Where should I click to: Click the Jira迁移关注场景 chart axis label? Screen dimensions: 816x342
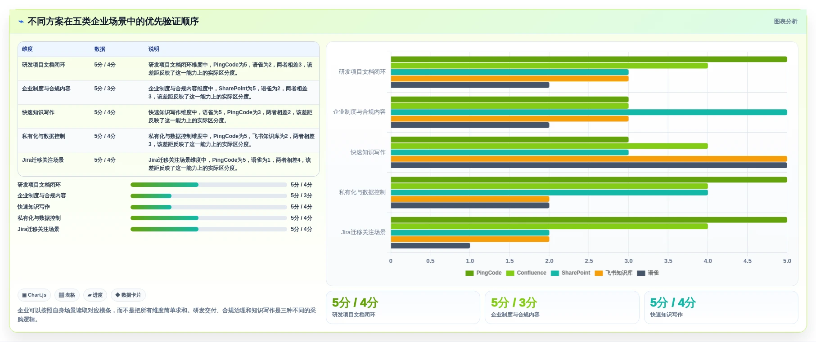(x=363, y=232)
